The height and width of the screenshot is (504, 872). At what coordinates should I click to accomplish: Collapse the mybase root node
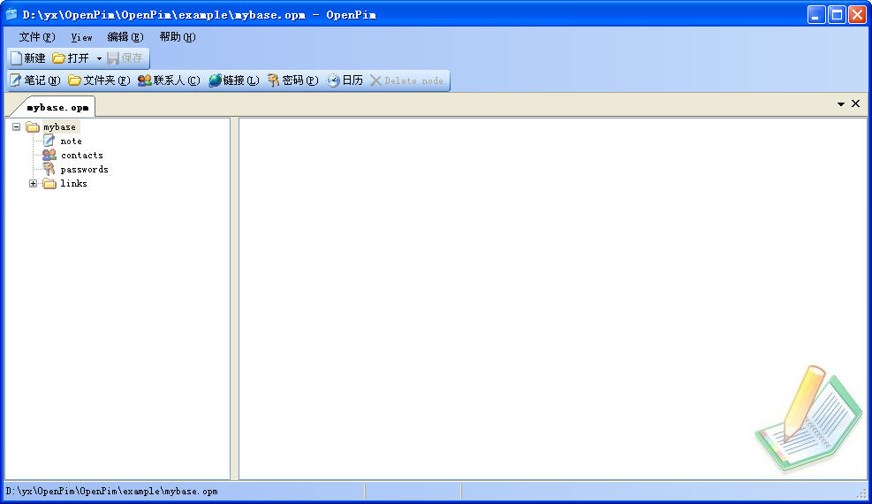point(17,126)
